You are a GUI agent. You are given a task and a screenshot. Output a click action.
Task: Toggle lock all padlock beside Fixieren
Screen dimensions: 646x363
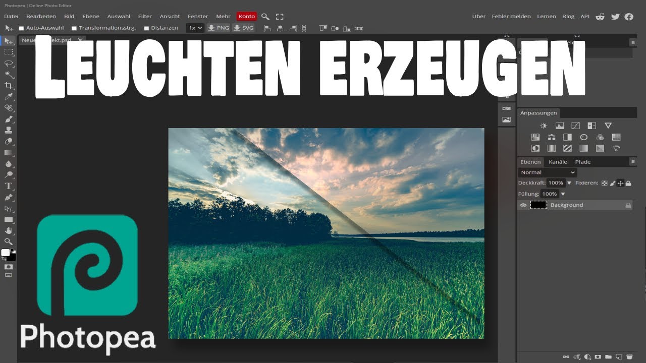pyautogui.click(x=628, y=184)
